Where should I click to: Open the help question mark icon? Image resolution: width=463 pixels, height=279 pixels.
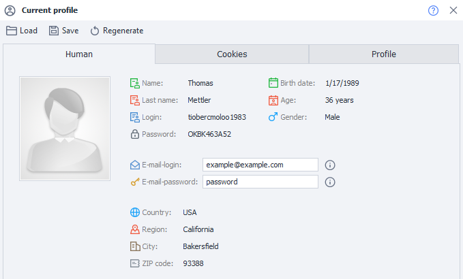433,10
